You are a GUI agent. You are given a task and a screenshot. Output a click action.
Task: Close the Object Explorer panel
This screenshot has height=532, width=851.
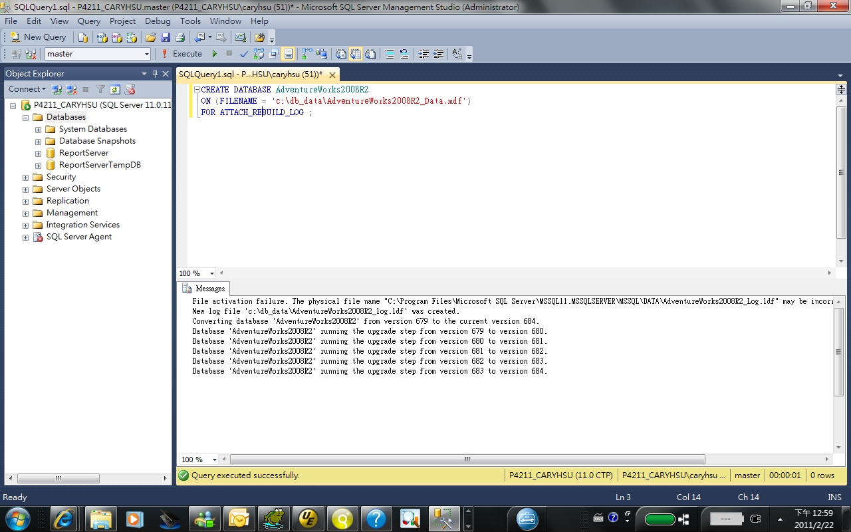[x=166, y=74]
